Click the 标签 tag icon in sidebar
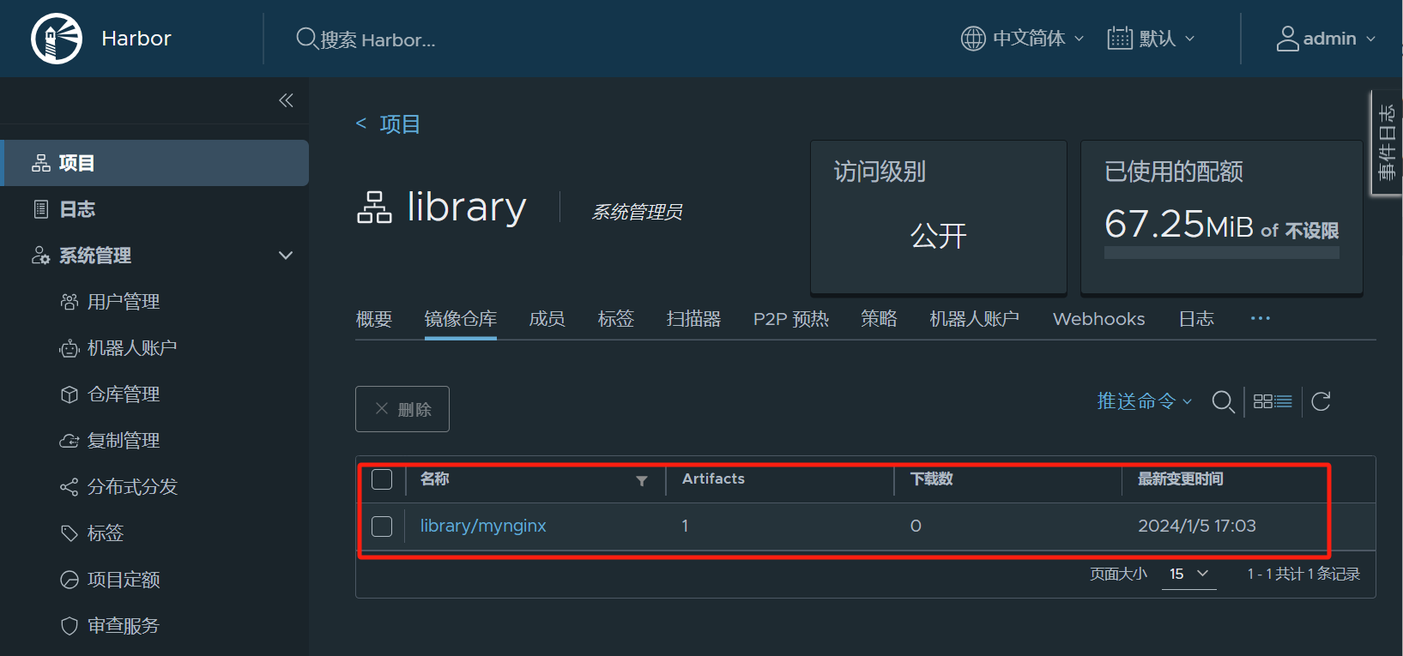The image size is (1403, 656). pos(70,533)
